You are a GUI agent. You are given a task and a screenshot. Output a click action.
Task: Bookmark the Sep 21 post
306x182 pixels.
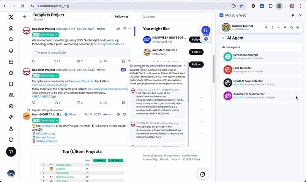click(123, 61)
